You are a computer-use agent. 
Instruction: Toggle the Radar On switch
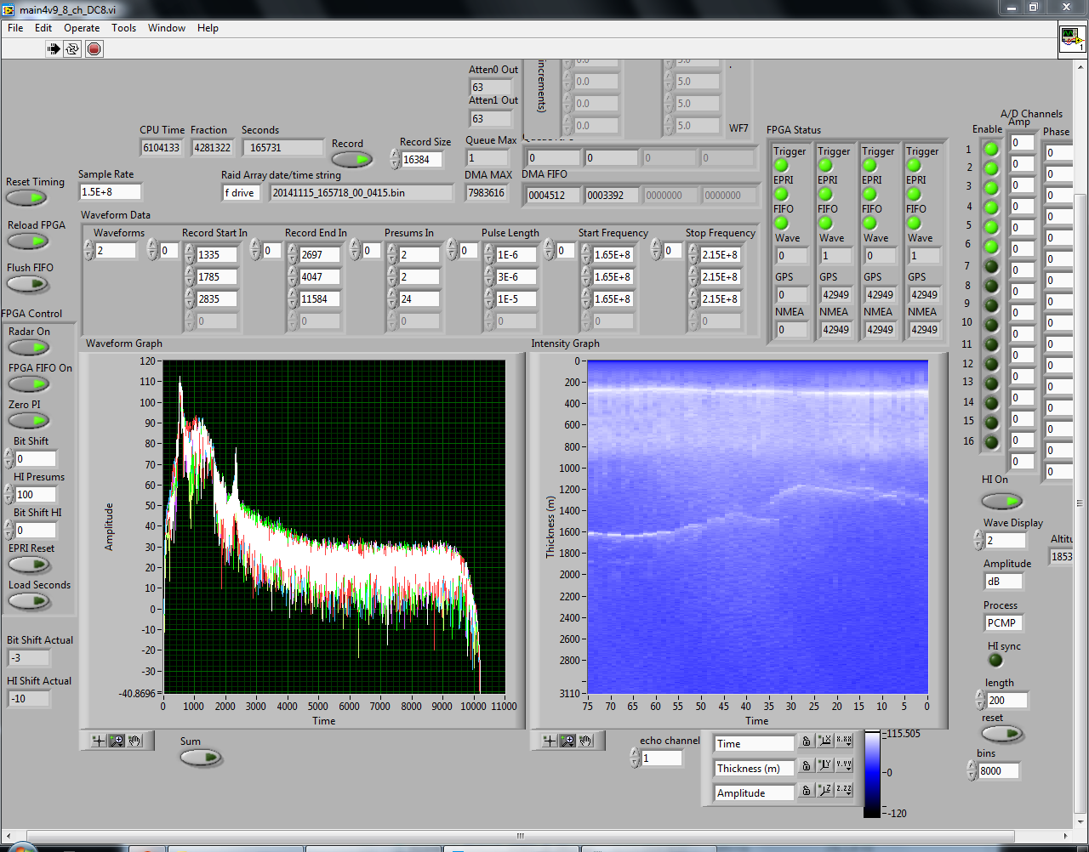click(29, 348)
